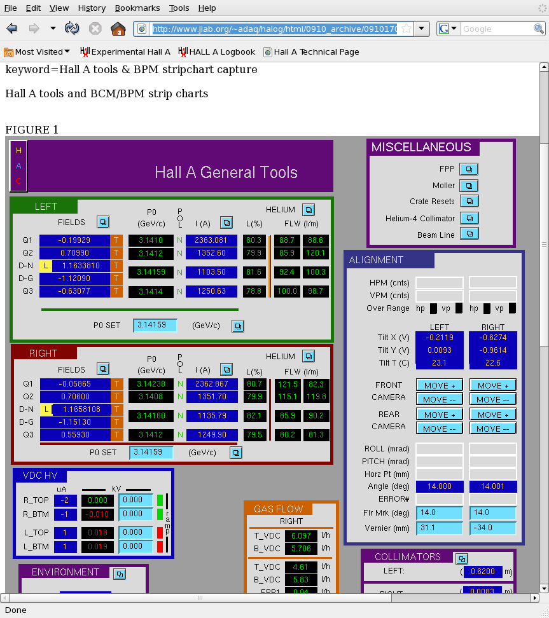Open the Moller related display icon
This screenshot has width=549, height=618.
469,185
